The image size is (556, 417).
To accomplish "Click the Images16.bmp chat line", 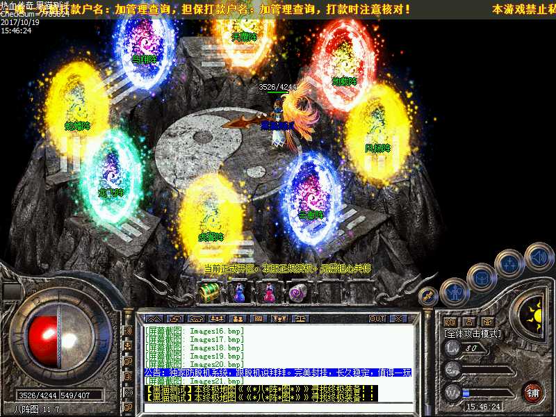I will click(195, 332).
